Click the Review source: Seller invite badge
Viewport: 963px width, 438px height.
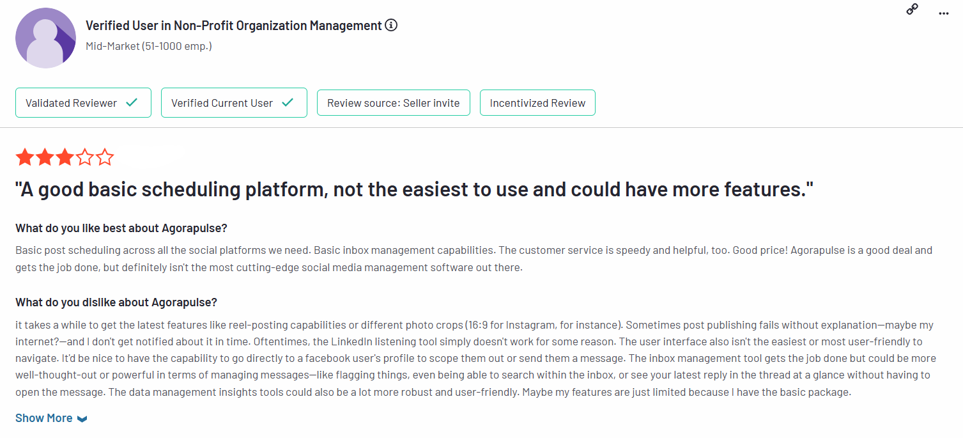[x=394, y=102]
